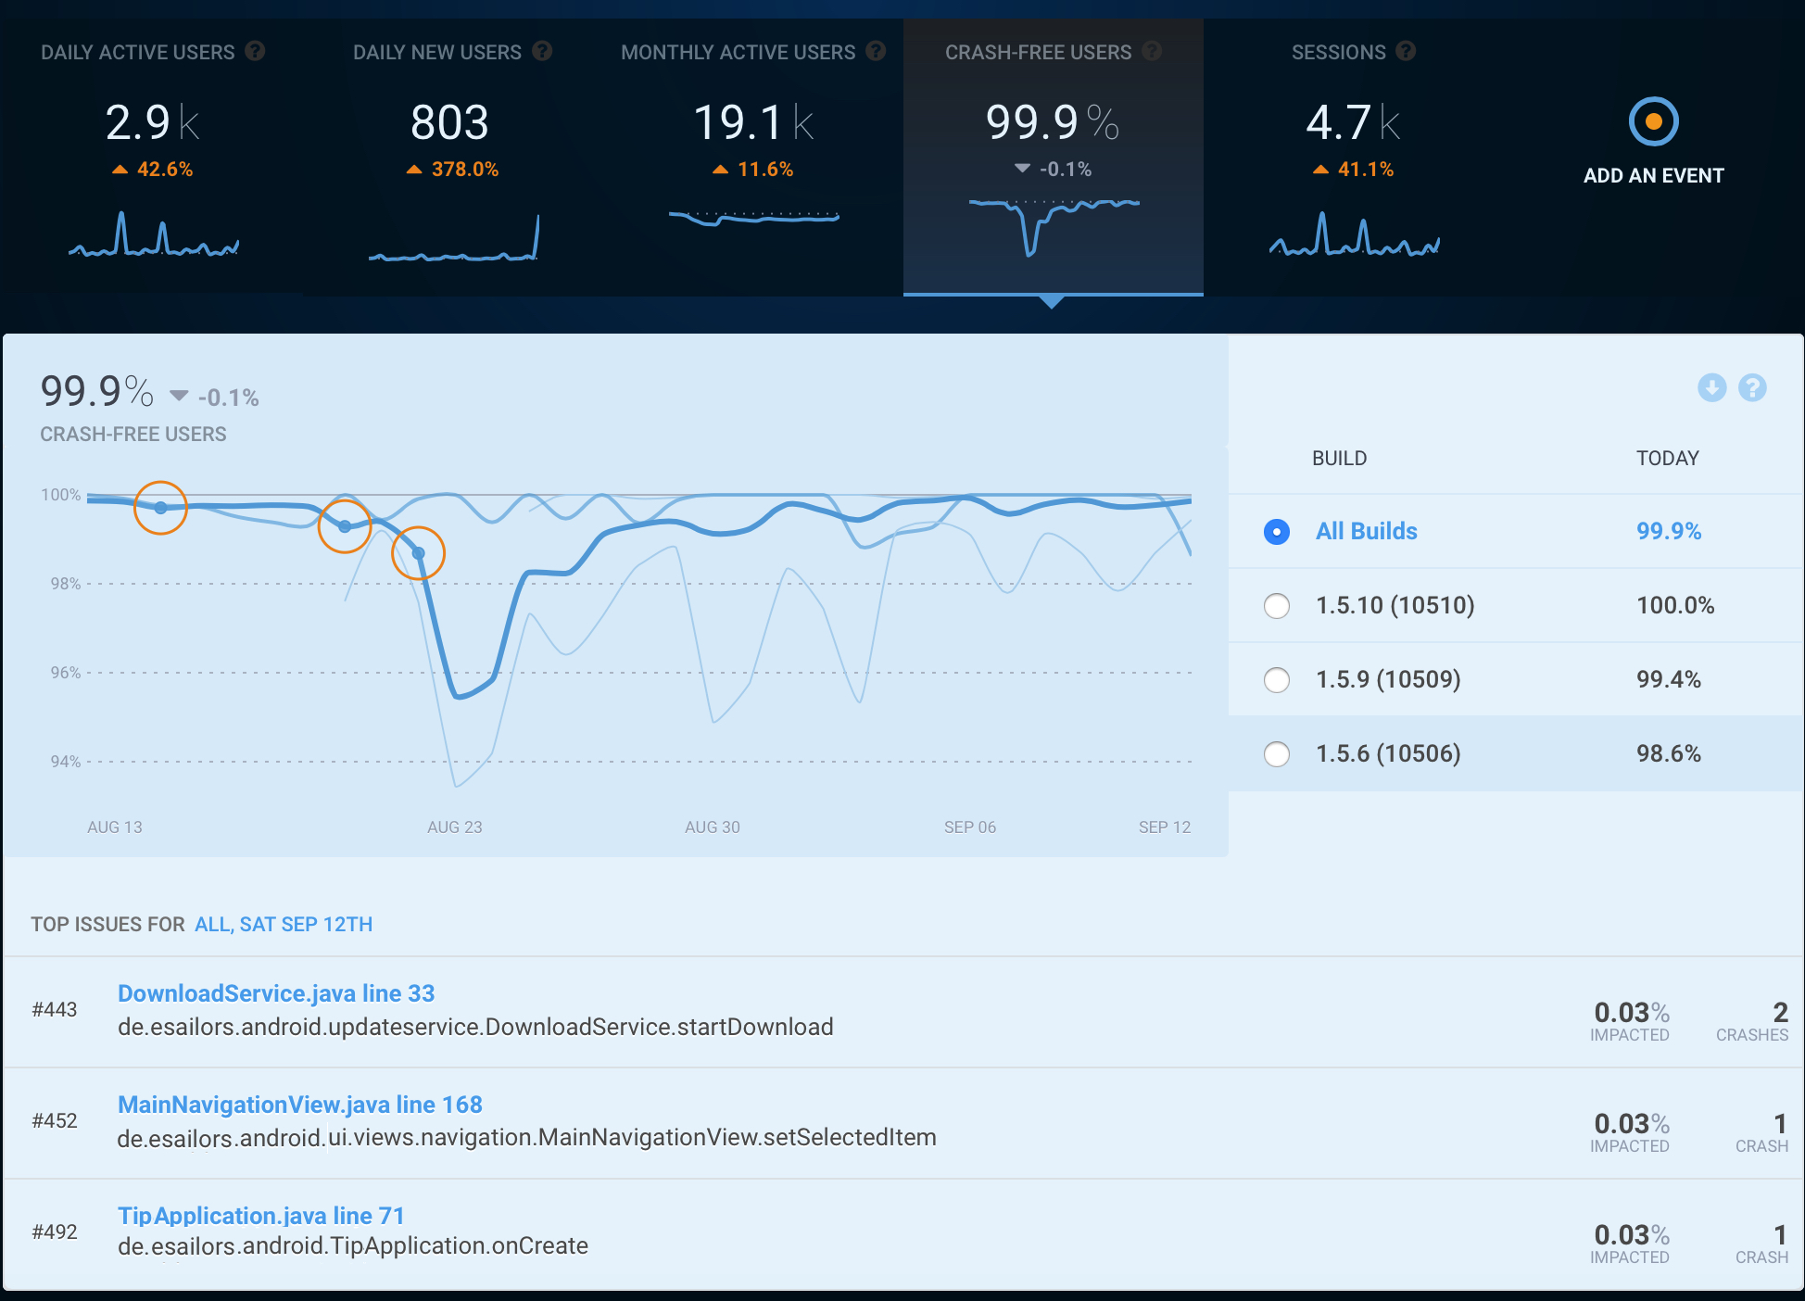Click help icon beside Daily Active Users

click(x=255, y=51)
